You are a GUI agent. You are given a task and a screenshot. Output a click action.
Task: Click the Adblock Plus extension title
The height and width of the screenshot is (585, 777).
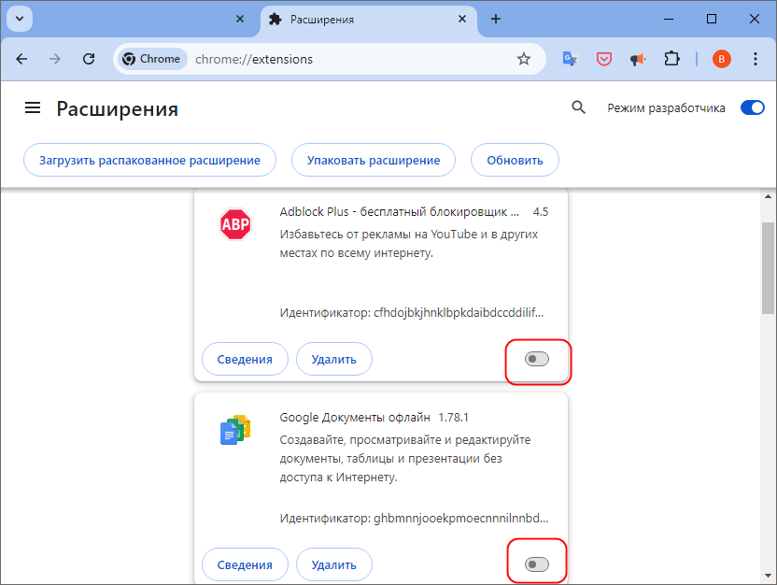[400, 212]
